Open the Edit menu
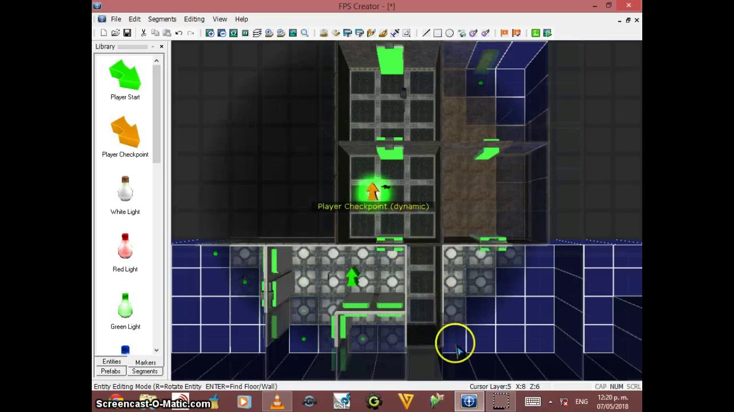734x412 pixels. [x=134, y=19]
